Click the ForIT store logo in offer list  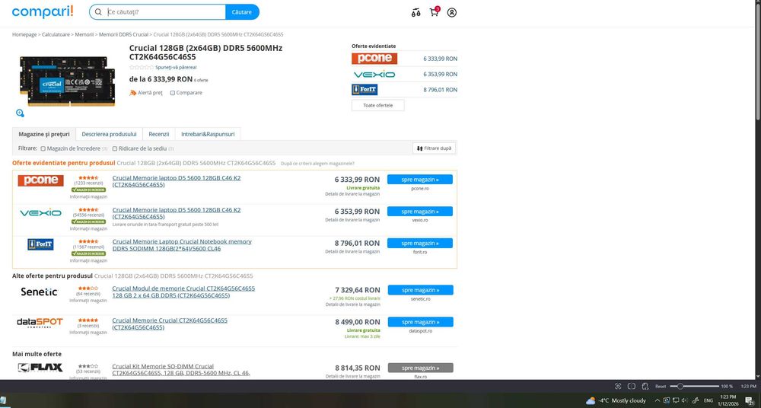40,244
